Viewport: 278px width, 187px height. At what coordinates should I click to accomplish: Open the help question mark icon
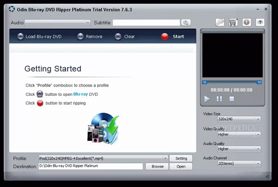point(260,22)
